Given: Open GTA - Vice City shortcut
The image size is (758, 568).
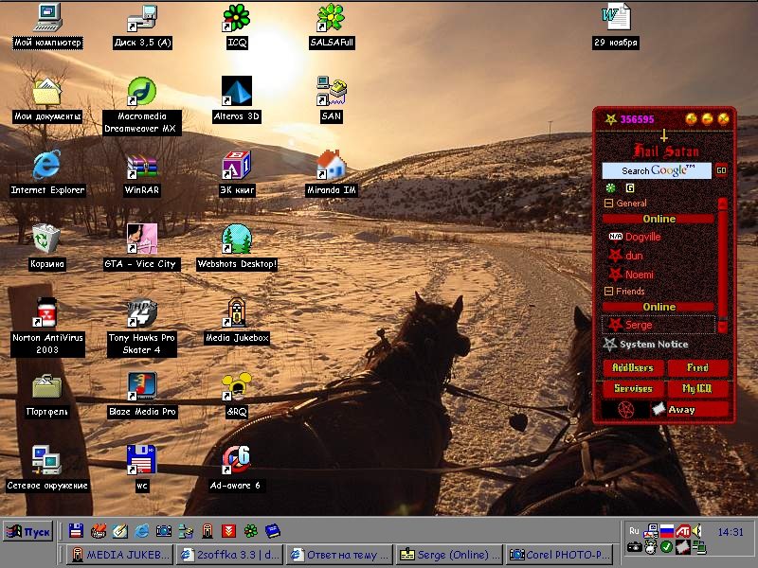Looking at the screenshot, I should click(142, 240).
